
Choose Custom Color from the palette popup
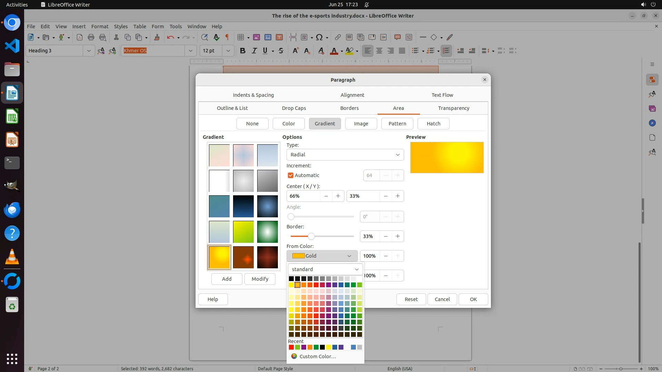click(317, 356)
